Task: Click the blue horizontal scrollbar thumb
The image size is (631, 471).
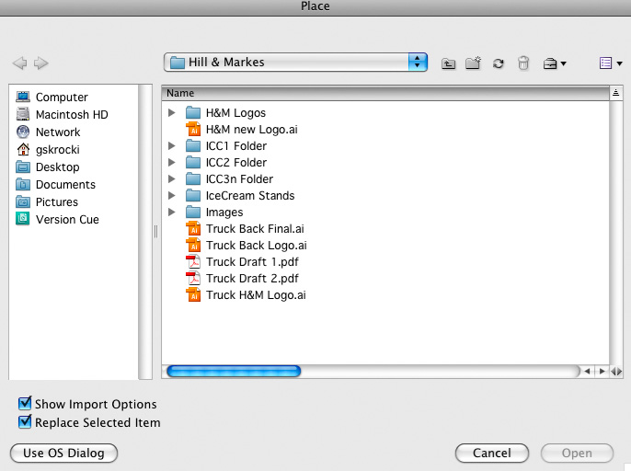Action: point(234,371)
